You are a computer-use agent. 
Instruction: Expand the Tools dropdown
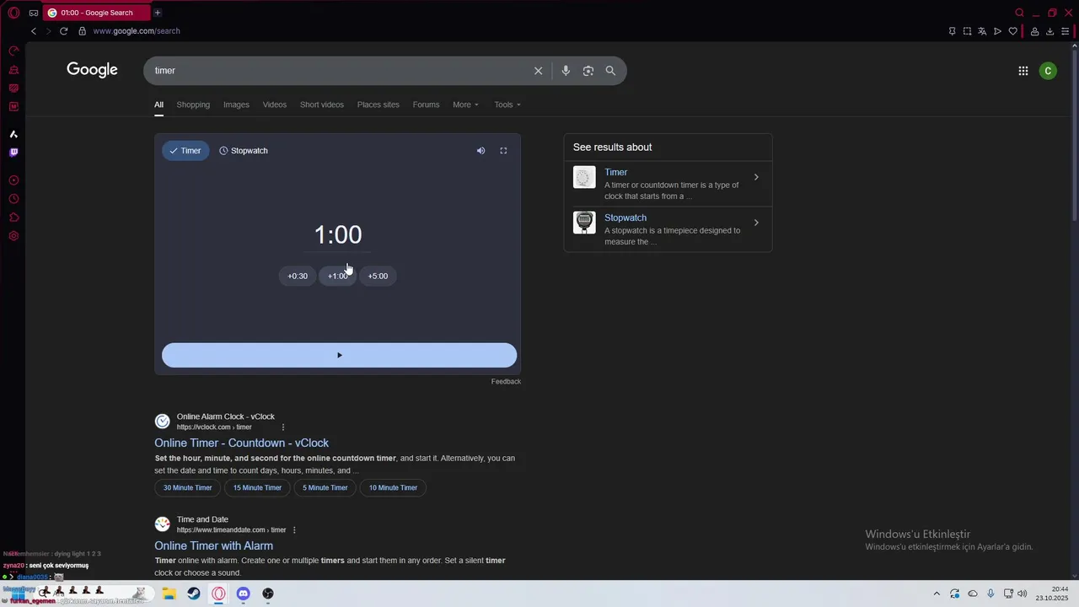[x=507, y=105]
